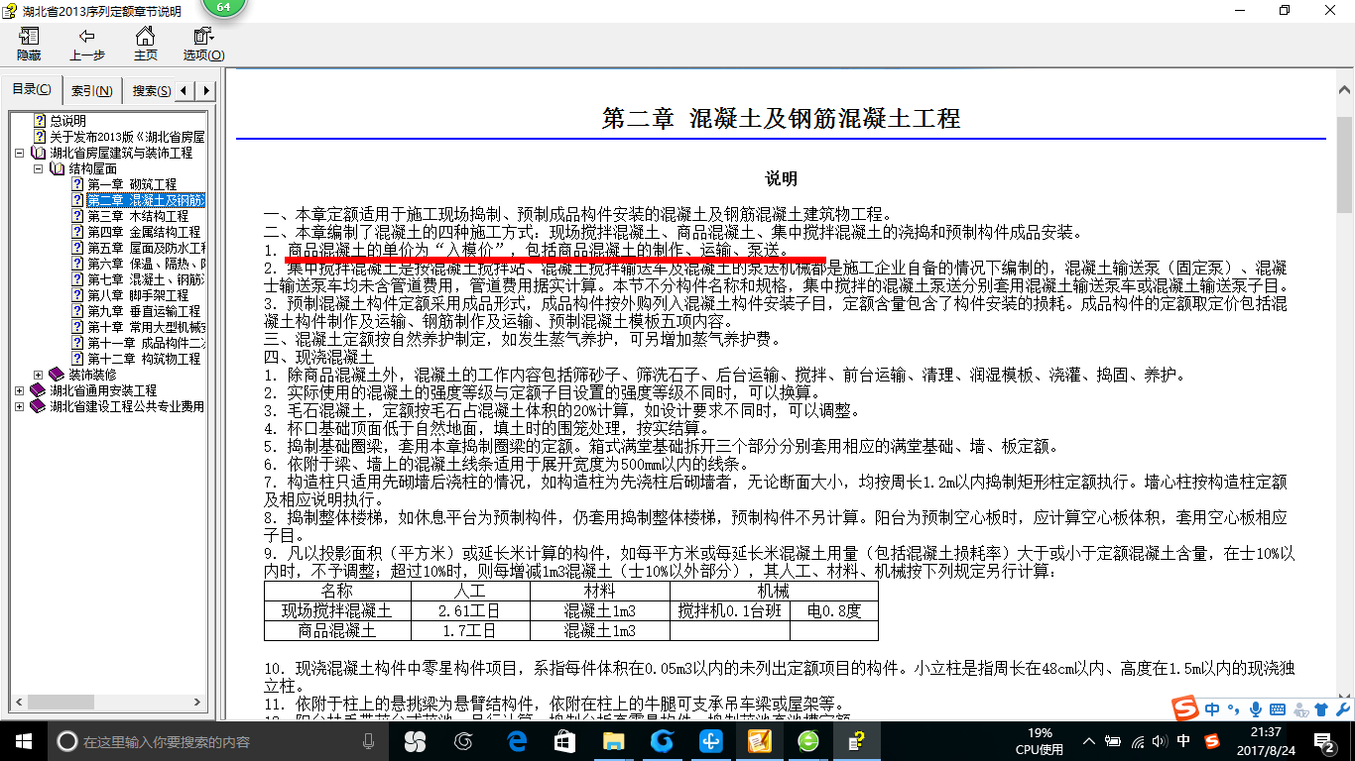Click table cell 电0.8度

834,610
